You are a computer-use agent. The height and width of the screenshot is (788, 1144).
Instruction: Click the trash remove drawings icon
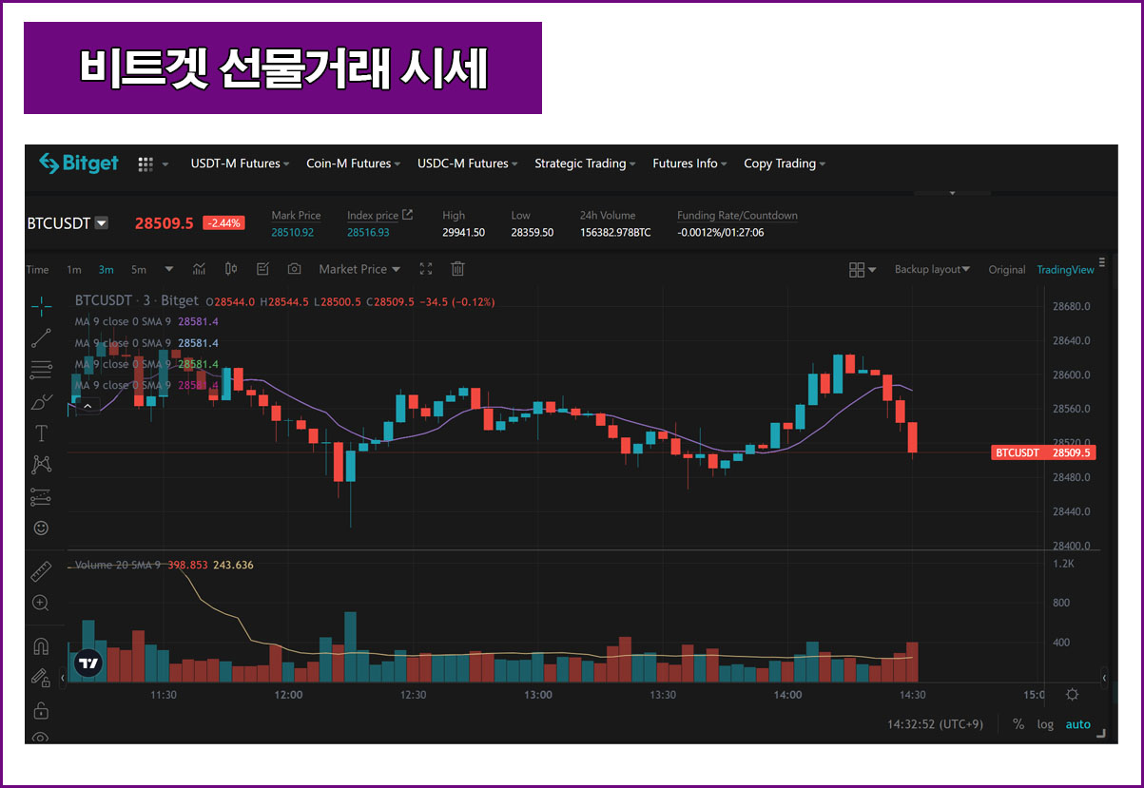click(x=457, y=269)
